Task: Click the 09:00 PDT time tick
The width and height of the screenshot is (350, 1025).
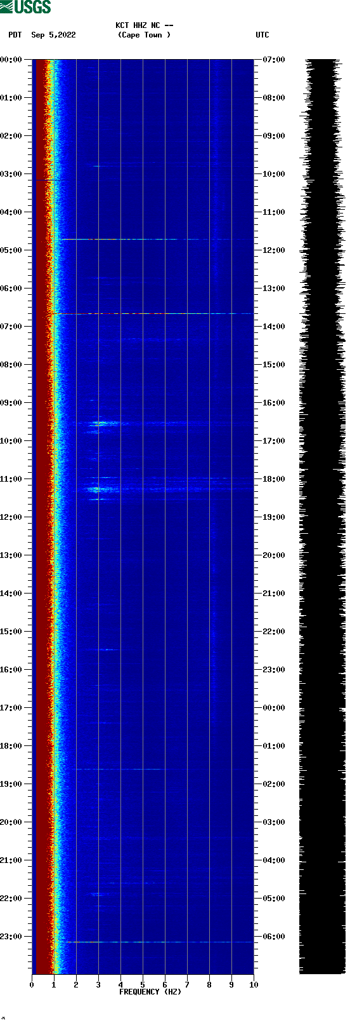Action: (x=11, y=403)
